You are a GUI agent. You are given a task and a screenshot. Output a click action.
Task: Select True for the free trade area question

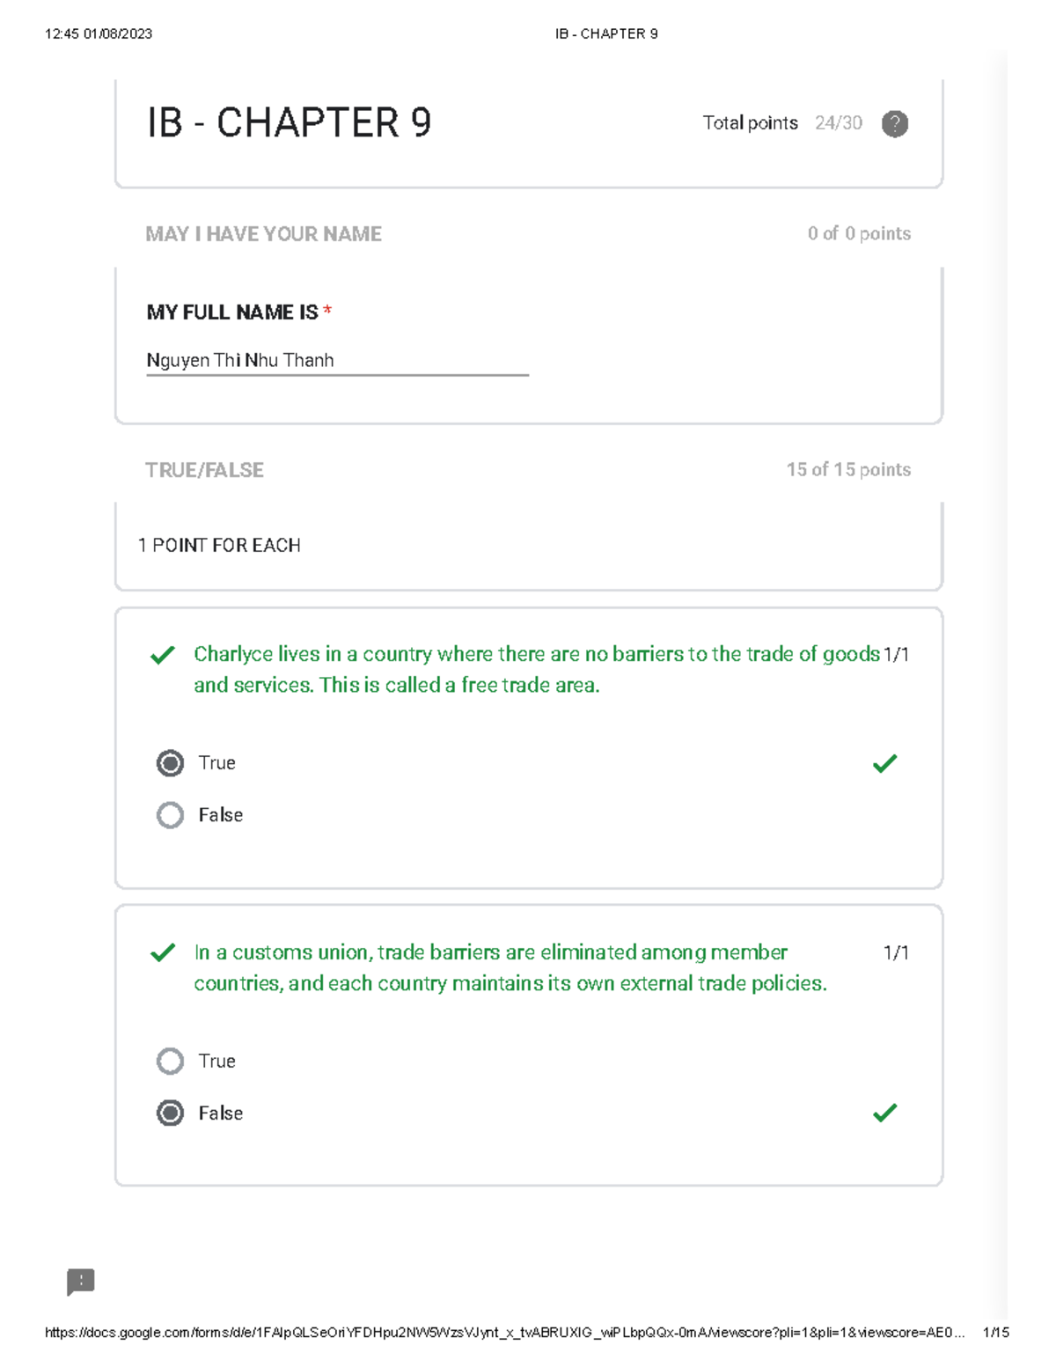click(x=170, y=763)
